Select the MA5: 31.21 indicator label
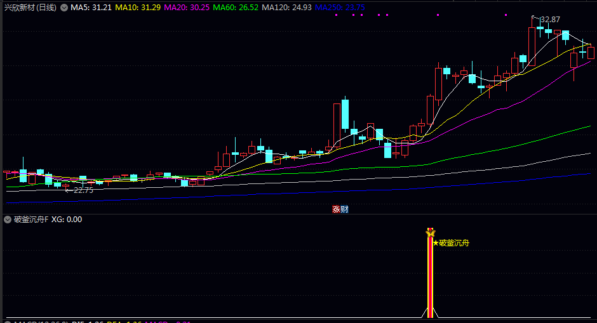 point(91,8)
